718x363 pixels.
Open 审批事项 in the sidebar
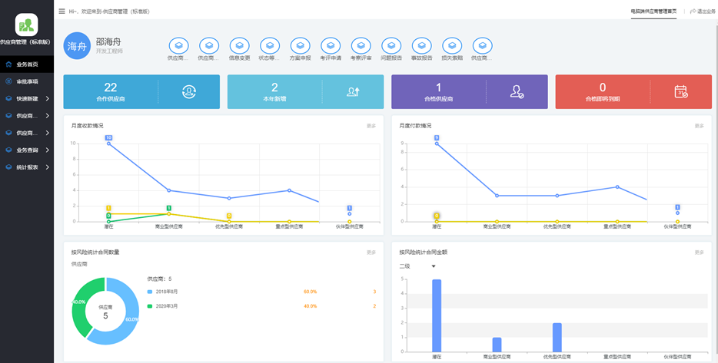click(x=27, y=81)
